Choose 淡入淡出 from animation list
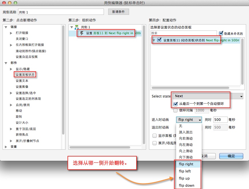This screenshot has height=189, width=249. 186,132
